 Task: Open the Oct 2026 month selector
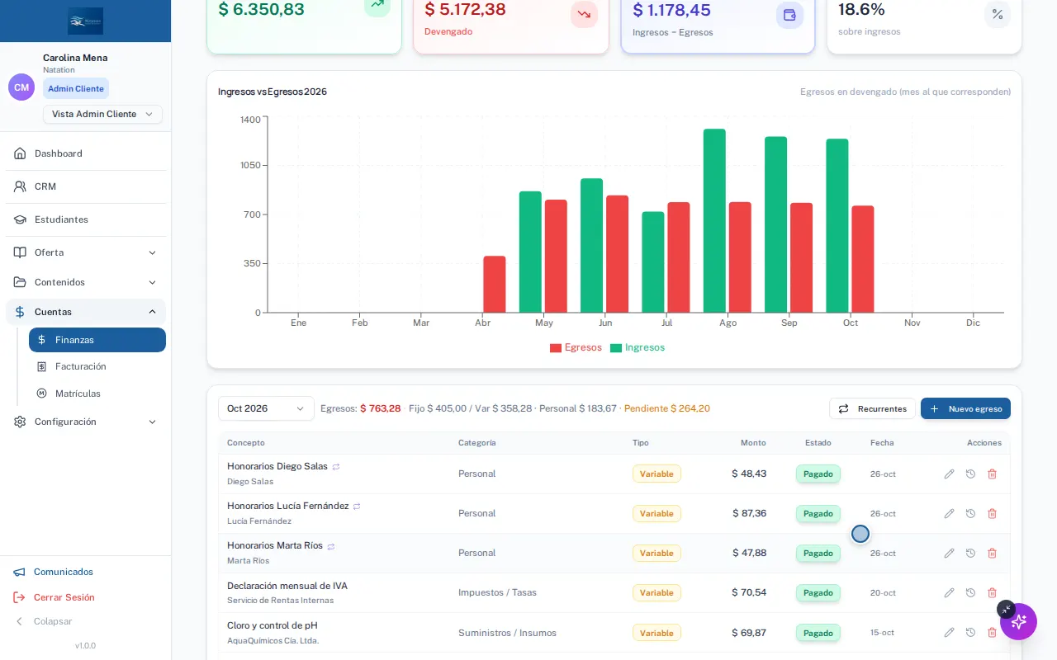tap(266, 408)
